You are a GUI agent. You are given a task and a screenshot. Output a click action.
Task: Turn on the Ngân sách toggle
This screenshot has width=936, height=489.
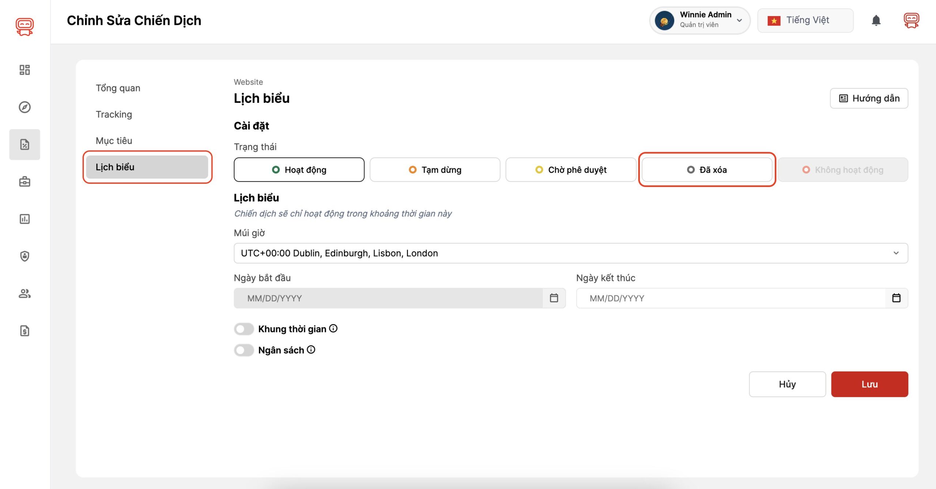pos(244,350)
